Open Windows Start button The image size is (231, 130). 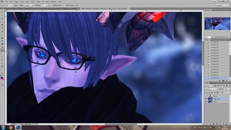[3, 127]
